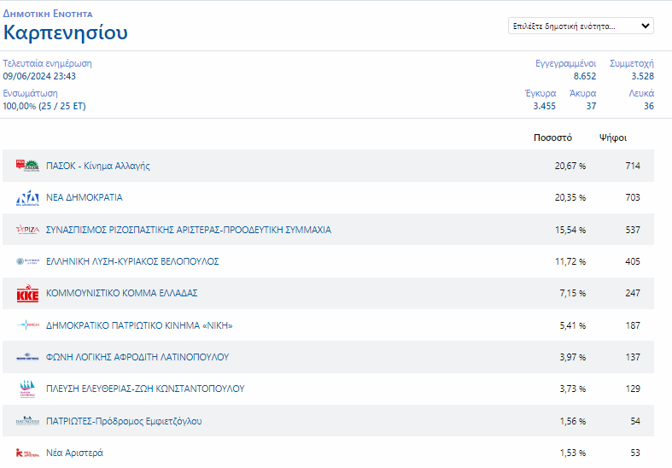
Task: Select KKE vote count 247
Action: (633, 293)
